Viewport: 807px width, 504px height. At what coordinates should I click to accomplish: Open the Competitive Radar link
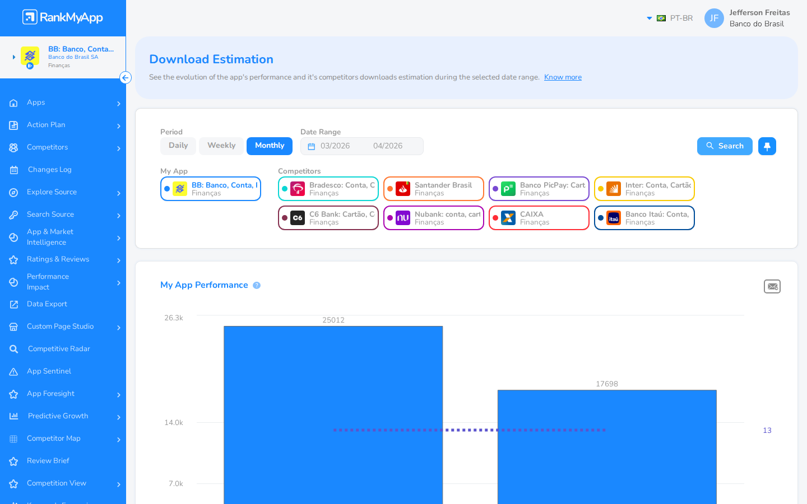59,349
